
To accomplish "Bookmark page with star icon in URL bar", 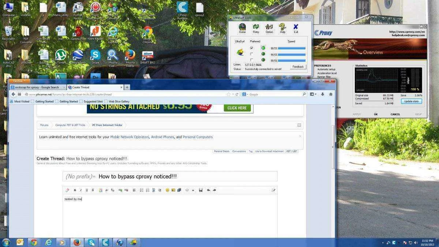I will click(228, 94).
